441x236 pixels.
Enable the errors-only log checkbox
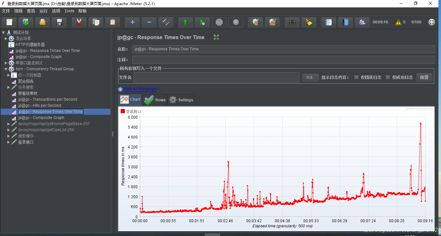click(x=356, y=77)
